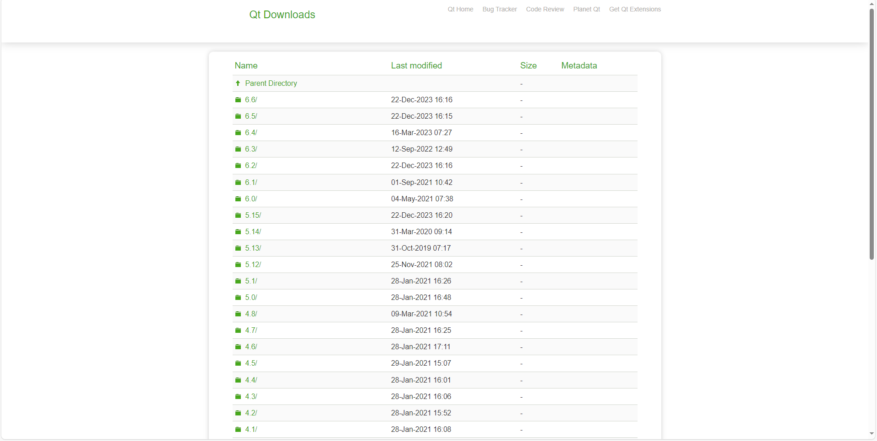Click the up arrow icon beside Parent Directory

[x=238, y=83]
